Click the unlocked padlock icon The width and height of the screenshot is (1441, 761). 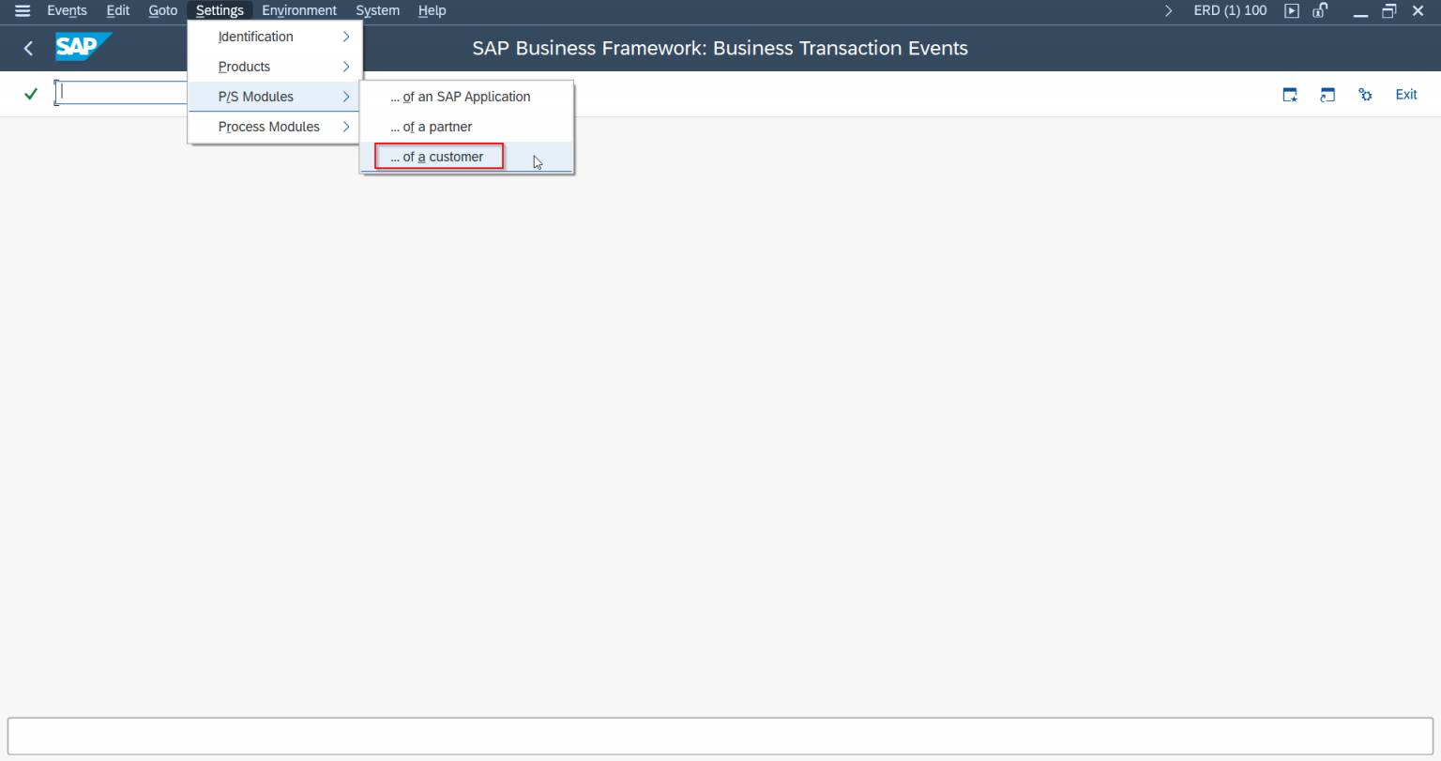tap(1320, 11)
